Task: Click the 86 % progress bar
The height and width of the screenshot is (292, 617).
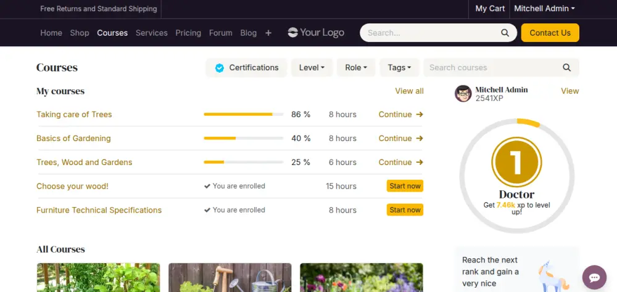Action: click(x=244, y=115)
